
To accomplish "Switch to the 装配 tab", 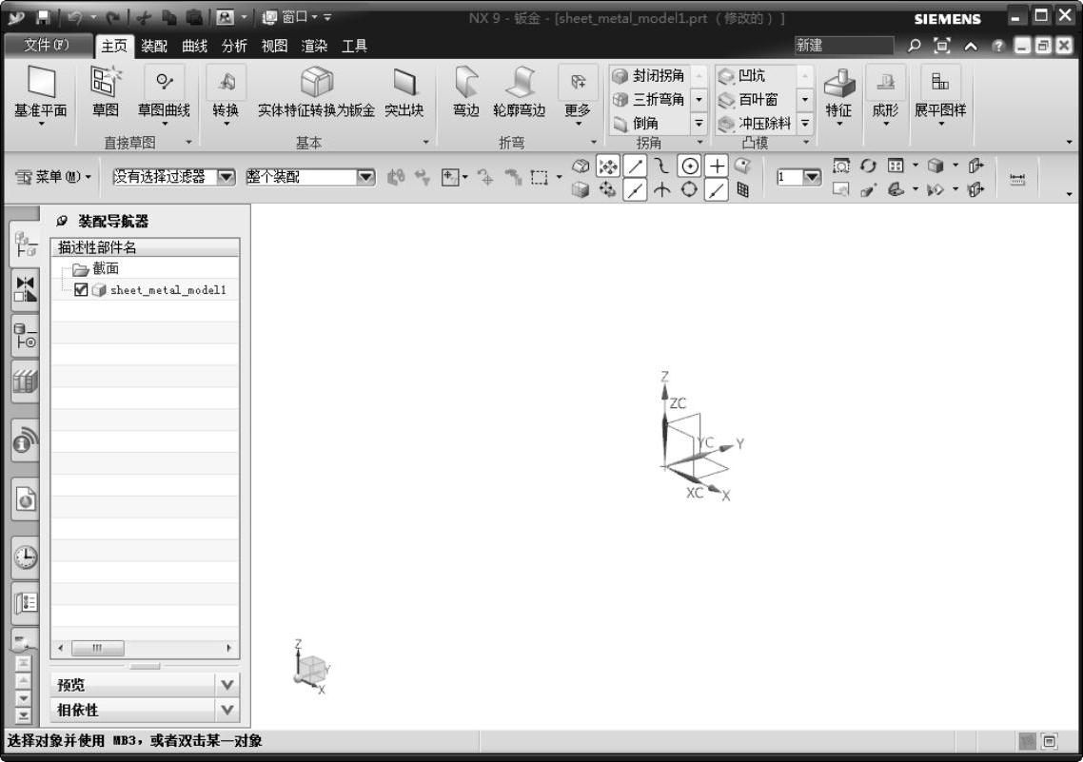I will tap(154, 47).
